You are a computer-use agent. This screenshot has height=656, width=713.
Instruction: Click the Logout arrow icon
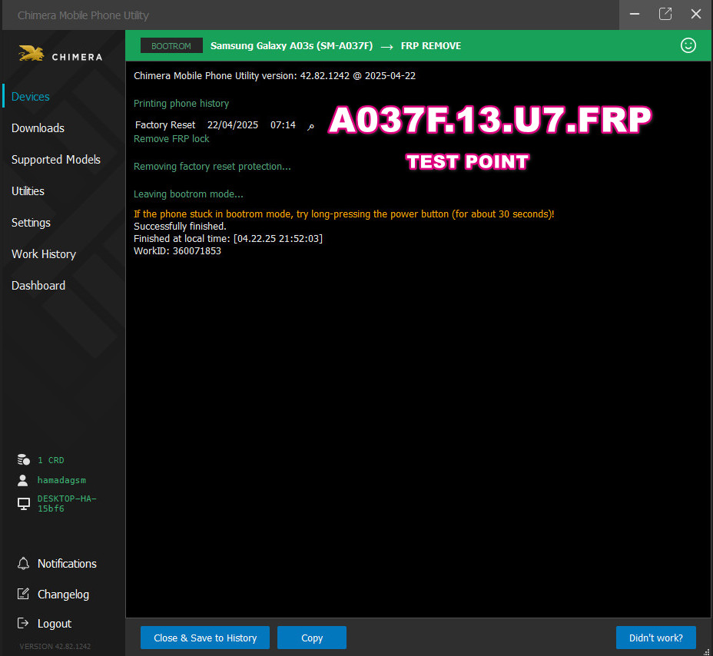pos(23,623)
